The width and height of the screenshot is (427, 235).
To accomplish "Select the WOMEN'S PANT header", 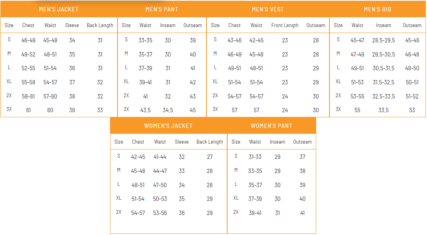I will pos(271,126).
